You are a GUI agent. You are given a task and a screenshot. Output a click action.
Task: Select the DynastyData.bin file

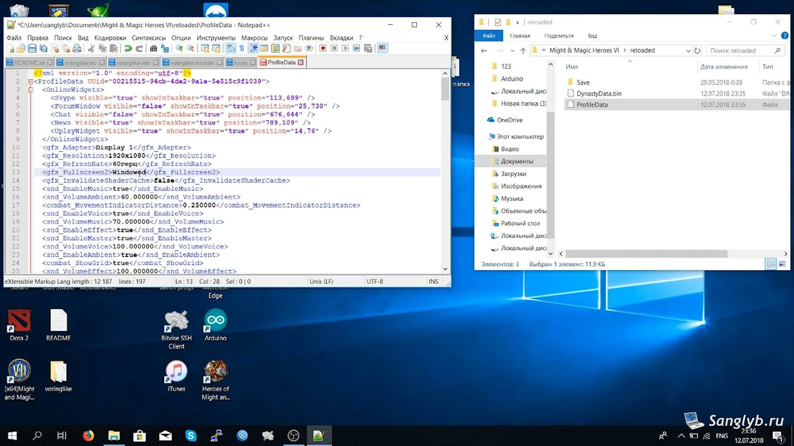[x=599, y=94]
